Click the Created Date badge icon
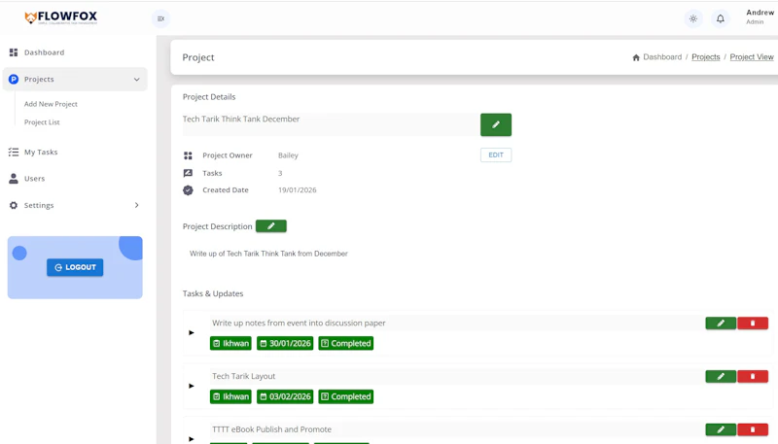This screenshot has height=444, width=778. [188, 190]
